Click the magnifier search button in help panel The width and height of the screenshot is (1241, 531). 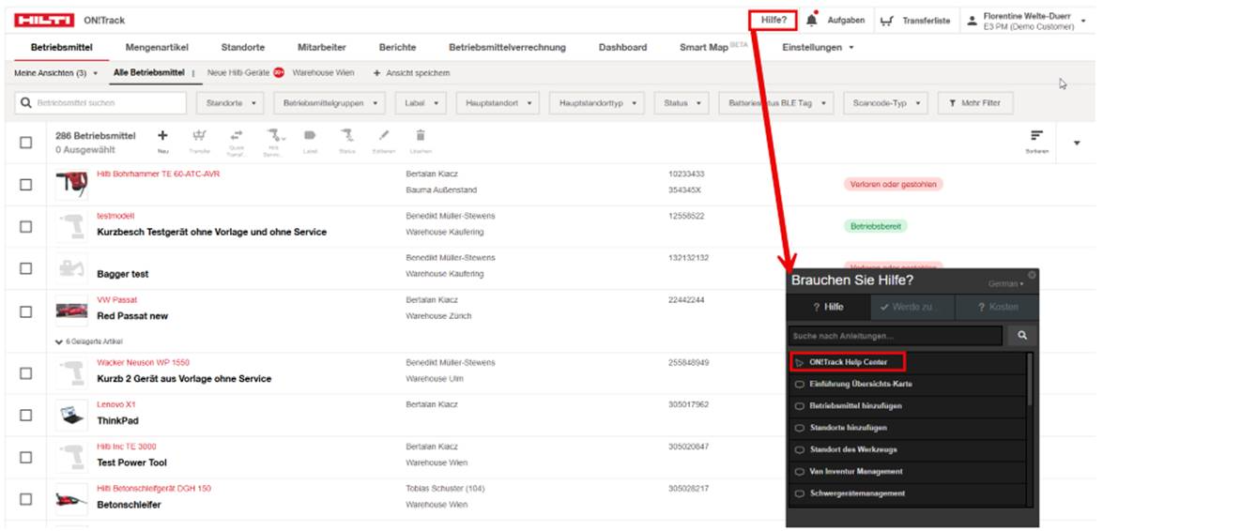click(1021, 335)
